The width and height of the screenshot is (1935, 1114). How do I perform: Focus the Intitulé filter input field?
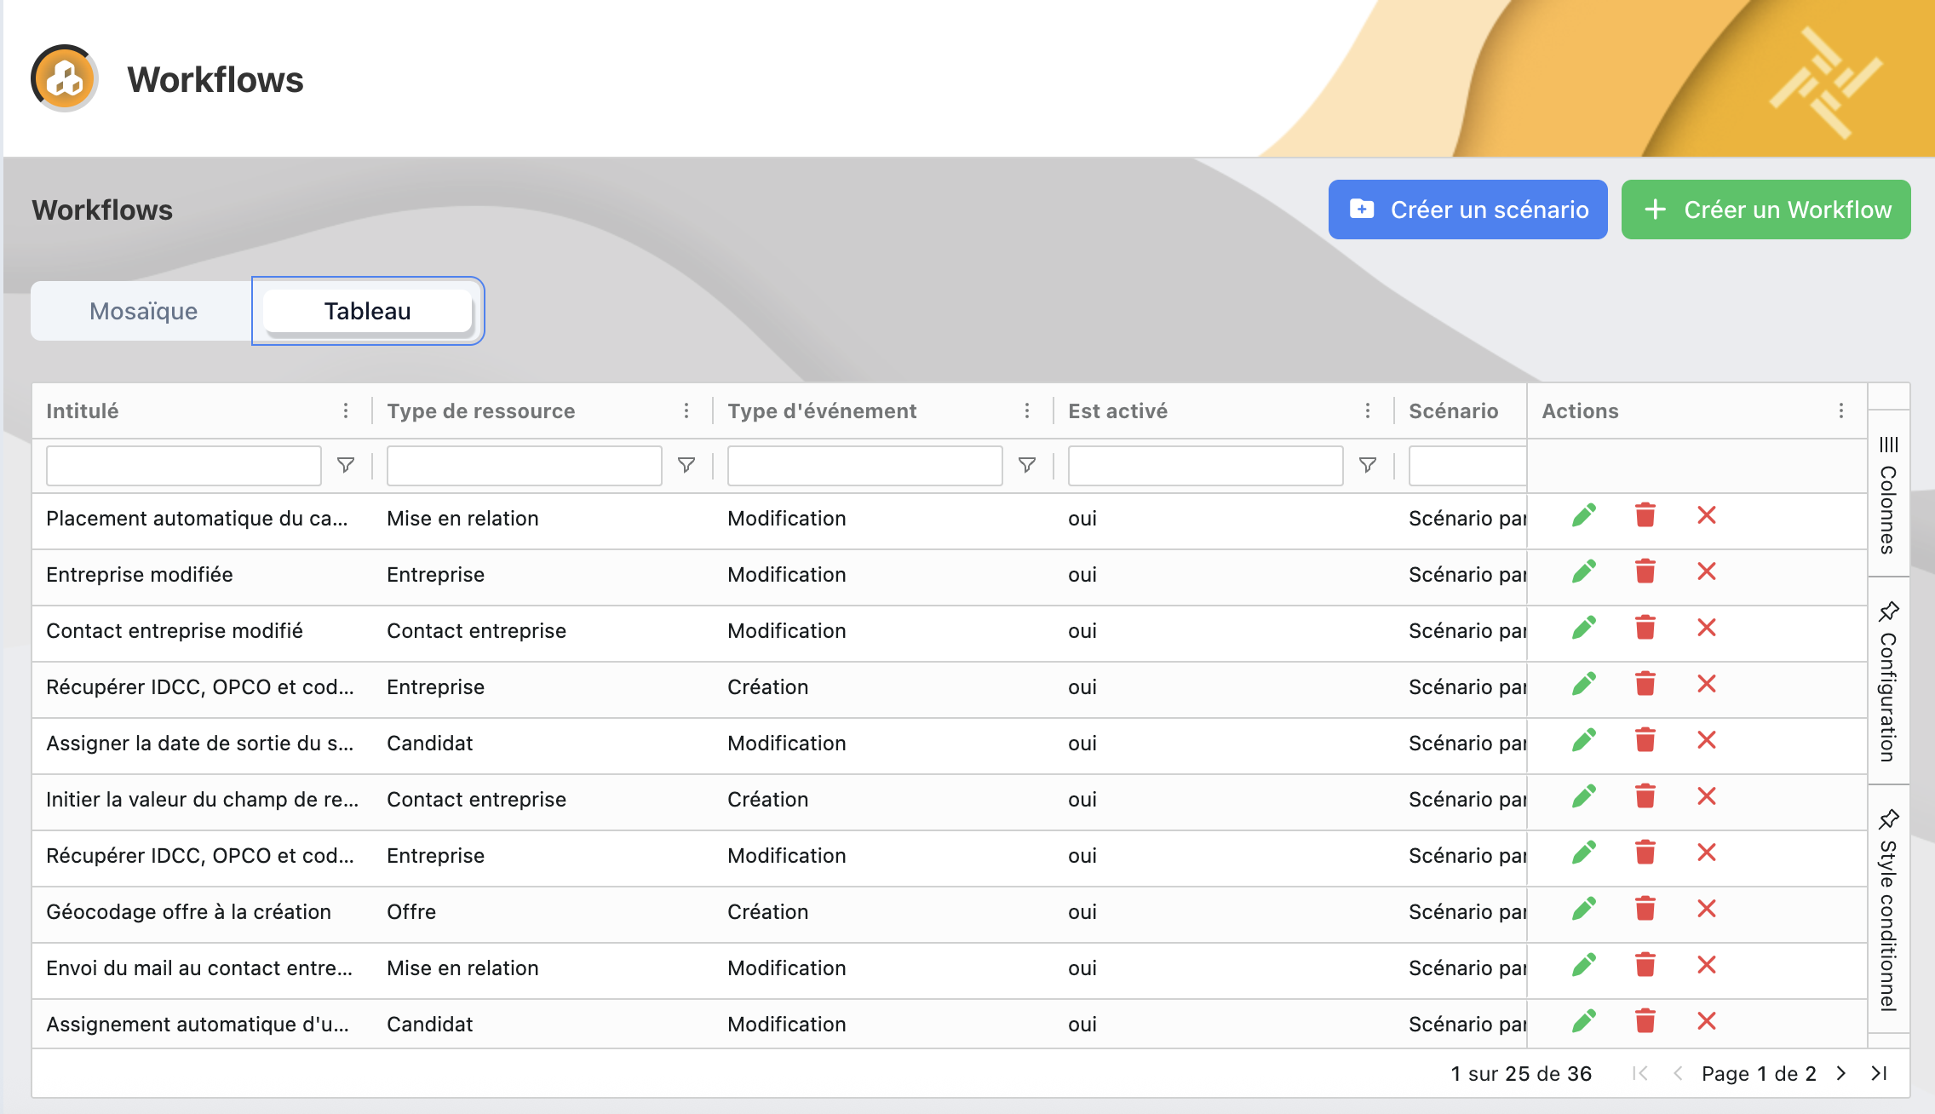(184, 466)
